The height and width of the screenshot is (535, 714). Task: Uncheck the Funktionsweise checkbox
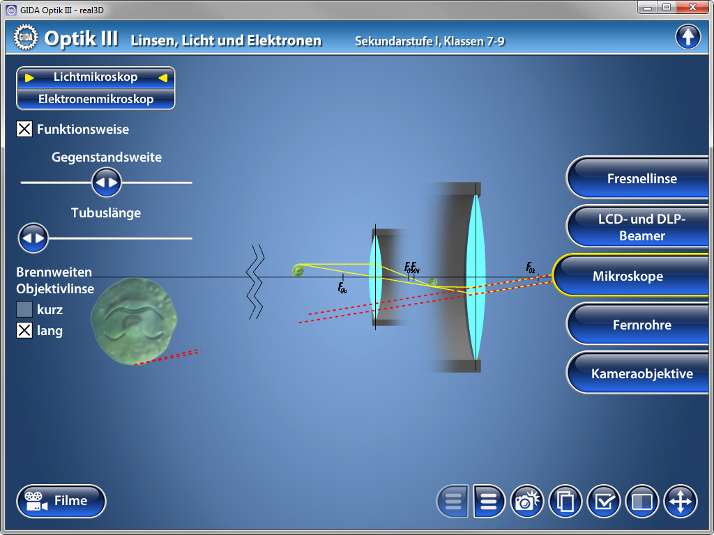tap(24, 129)
